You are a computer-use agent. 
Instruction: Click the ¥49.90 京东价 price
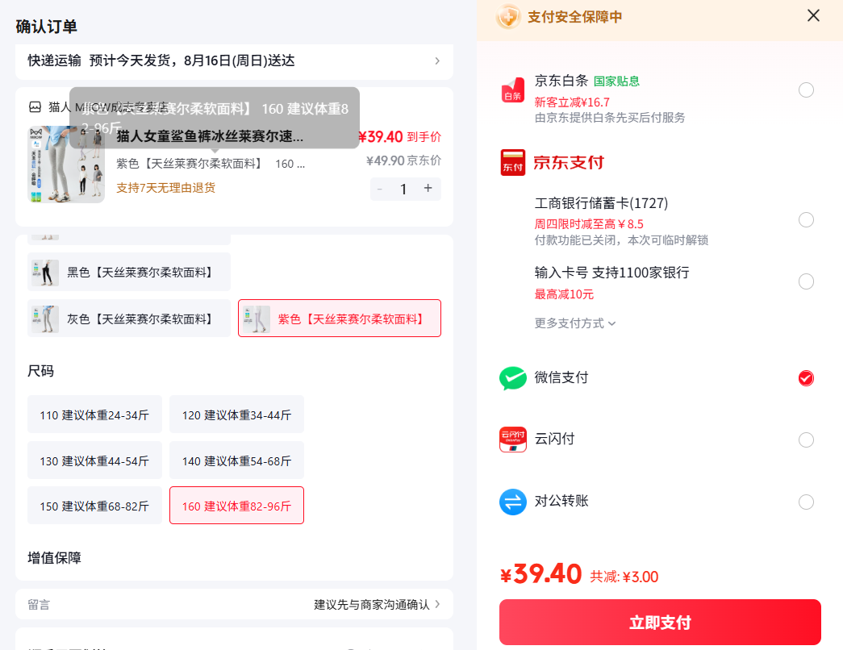403,160
